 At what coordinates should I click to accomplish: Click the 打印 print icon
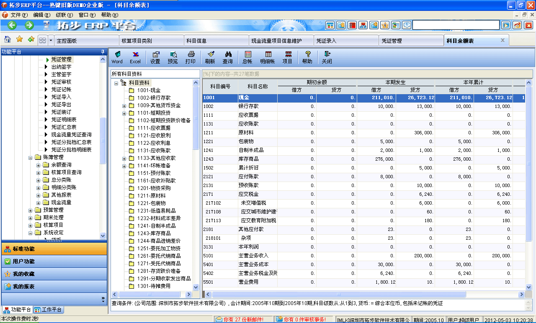pos(191,56)
